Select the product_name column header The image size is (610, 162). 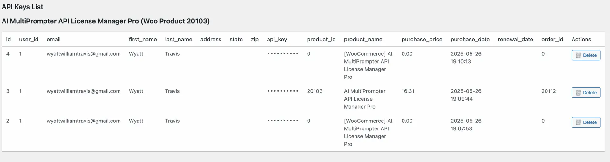363,40
